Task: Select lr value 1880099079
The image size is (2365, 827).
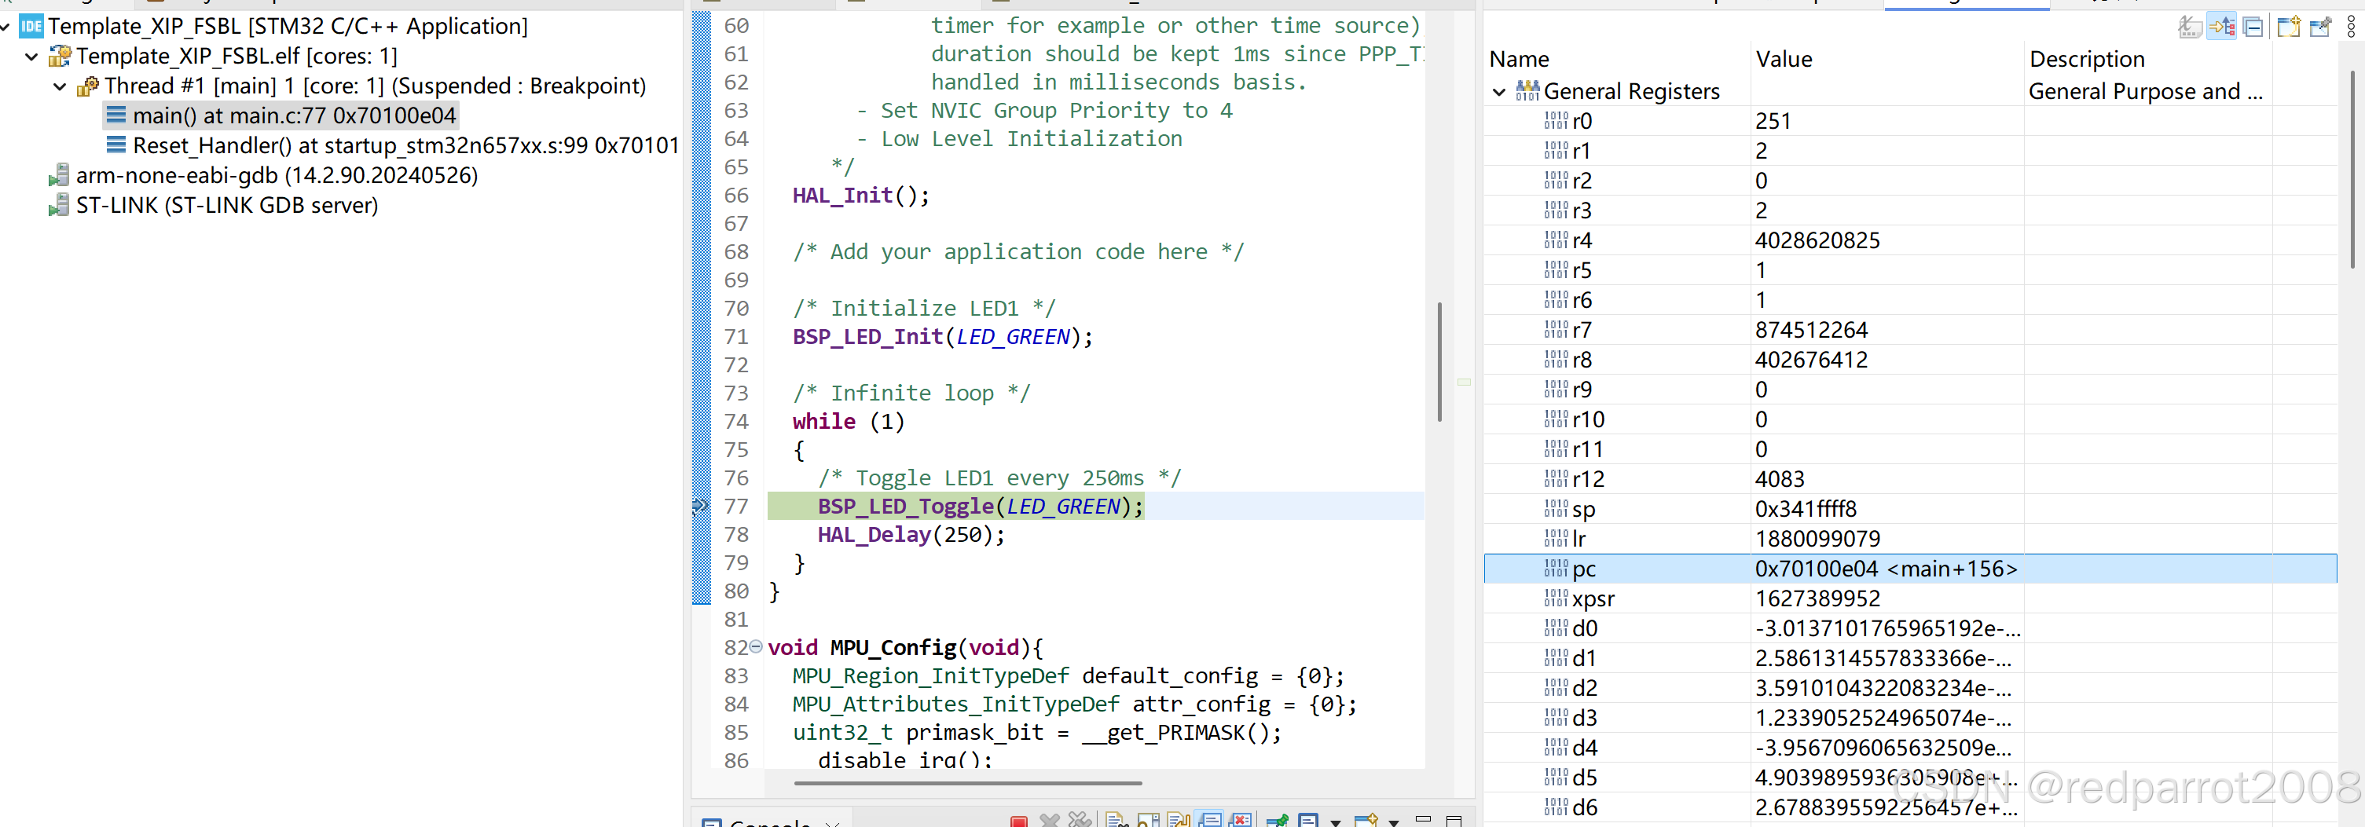Action: (1817, 539)
